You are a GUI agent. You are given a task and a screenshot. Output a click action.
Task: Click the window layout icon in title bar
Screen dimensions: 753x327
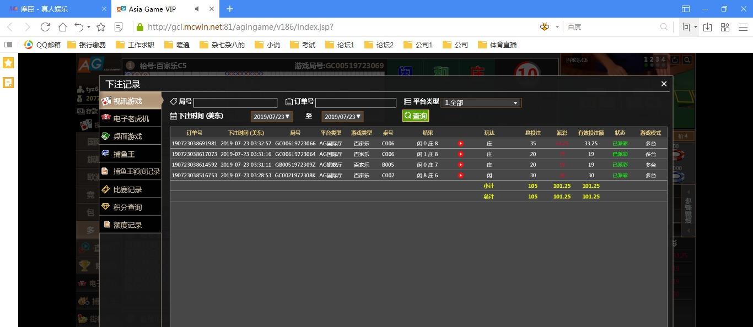click(686, 9)
